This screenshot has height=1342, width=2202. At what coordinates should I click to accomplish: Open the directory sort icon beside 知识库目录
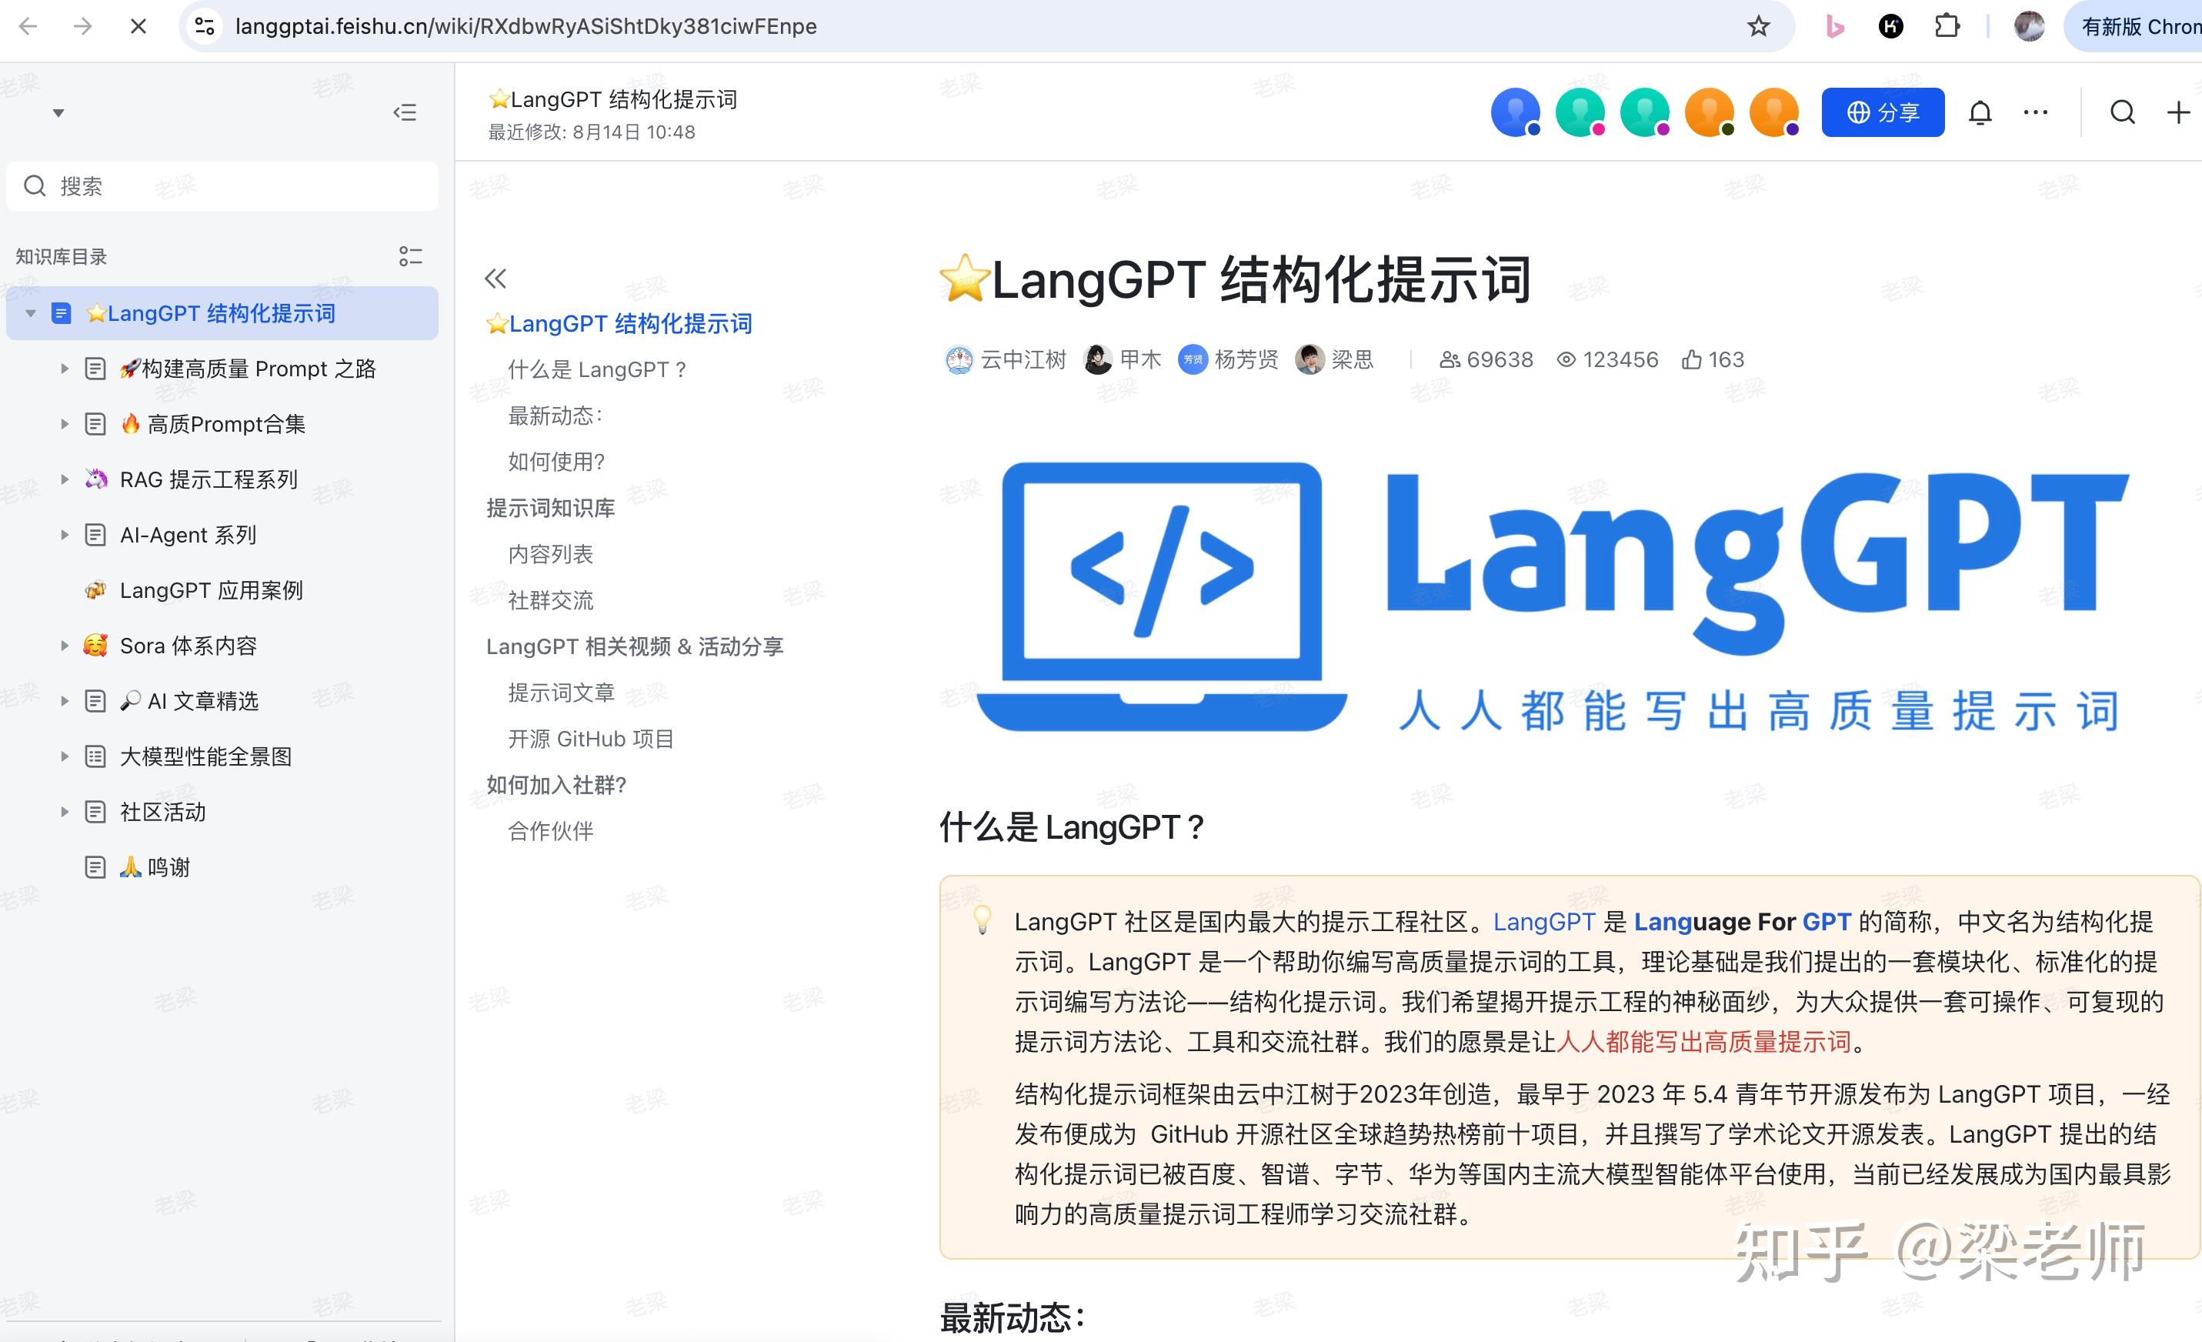coord(411,256)
